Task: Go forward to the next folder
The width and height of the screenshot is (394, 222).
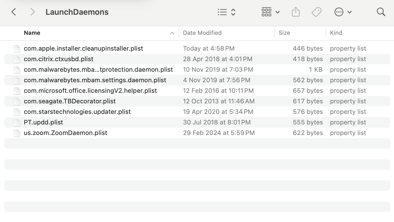Action: (x=33, y=12)
